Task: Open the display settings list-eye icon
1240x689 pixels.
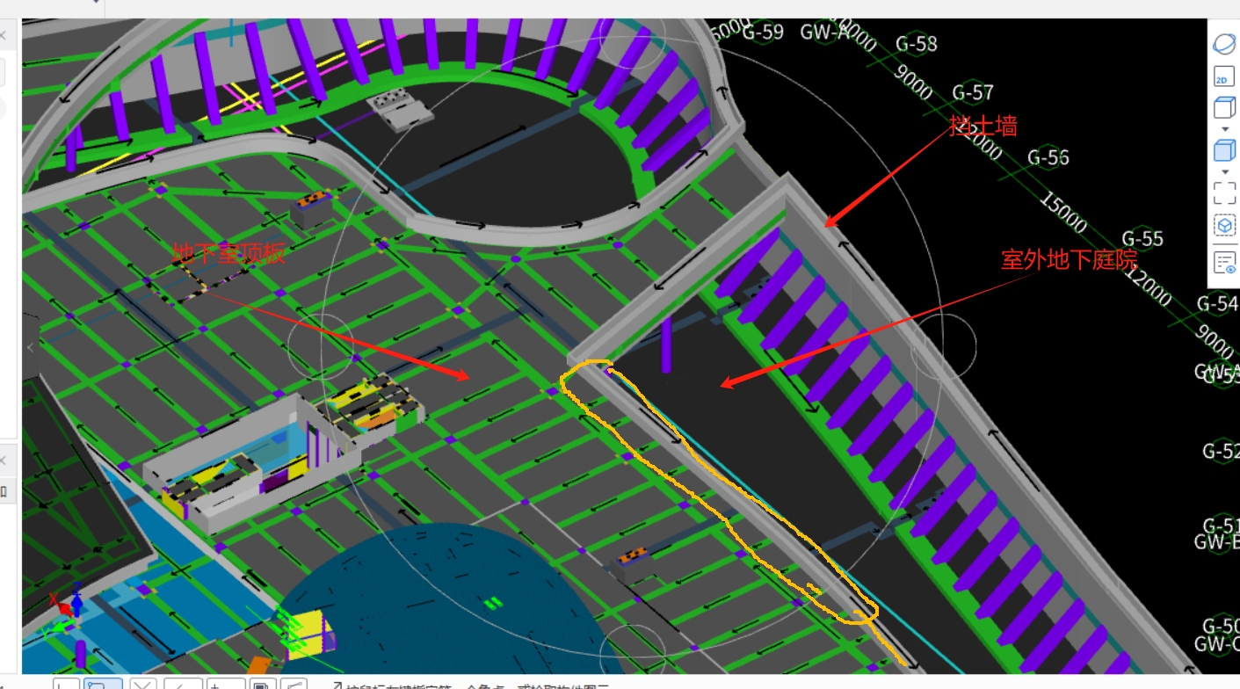Action: click(x=1224, y=262)
